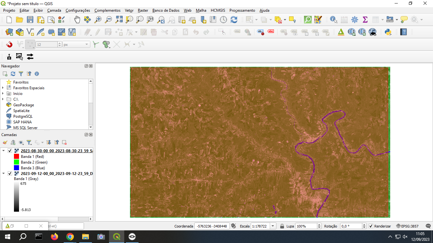Click the Save Project floppy disk icon

[30, 20]
